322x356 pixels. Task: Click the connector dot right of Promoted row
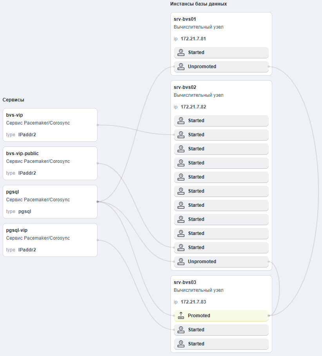[269, 316]
